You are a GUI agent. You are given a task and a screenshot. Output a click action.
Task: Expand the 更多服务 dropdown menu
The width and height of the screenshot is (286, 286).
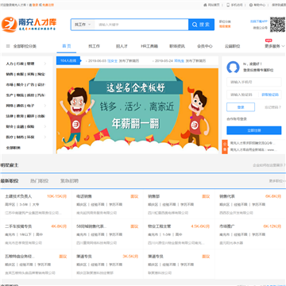(x=275, y=46)
